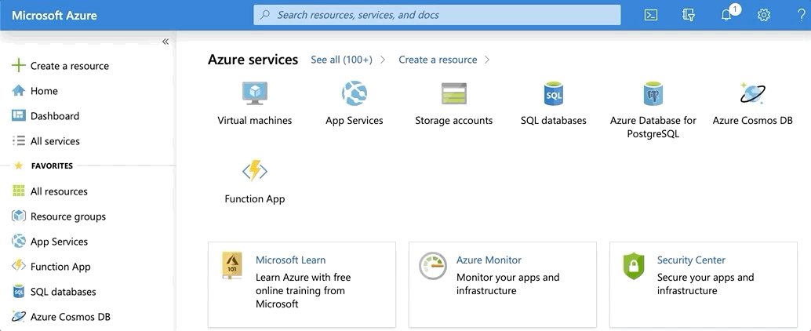Open All services in sidebar
The height and width of the screenshot is (331, 811).
54,141
